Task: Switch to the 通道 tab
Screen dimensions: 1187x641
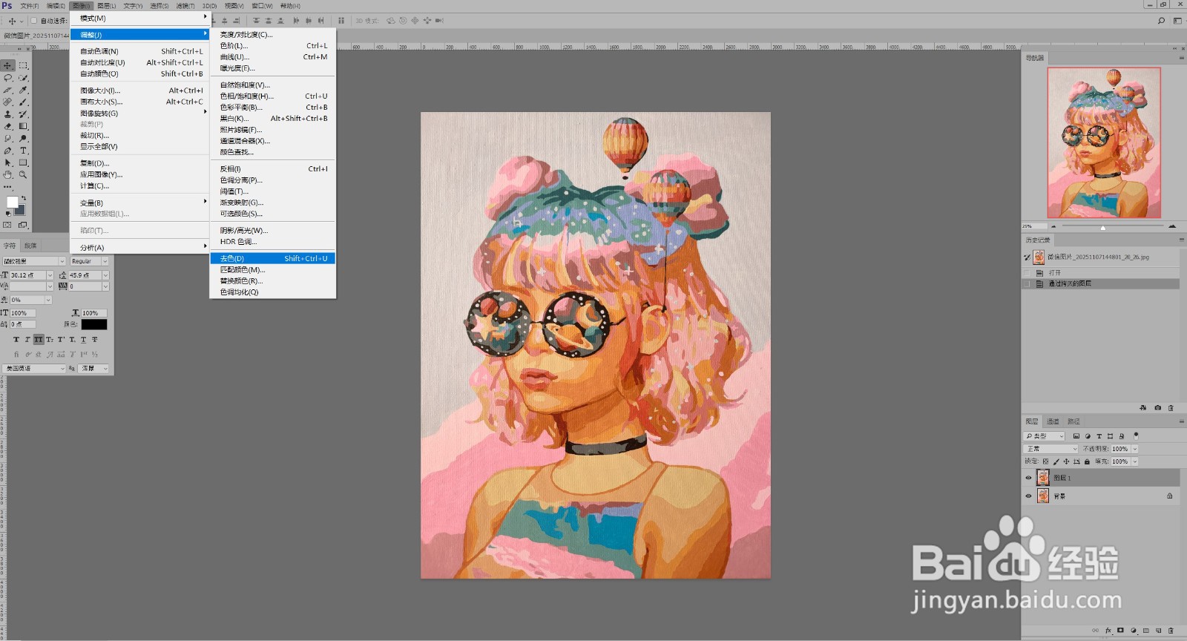Action: (x=1053, y=421)
